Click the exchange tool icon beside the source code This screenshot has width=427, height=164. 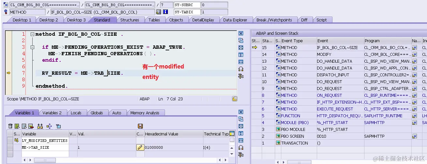point(241,40)
